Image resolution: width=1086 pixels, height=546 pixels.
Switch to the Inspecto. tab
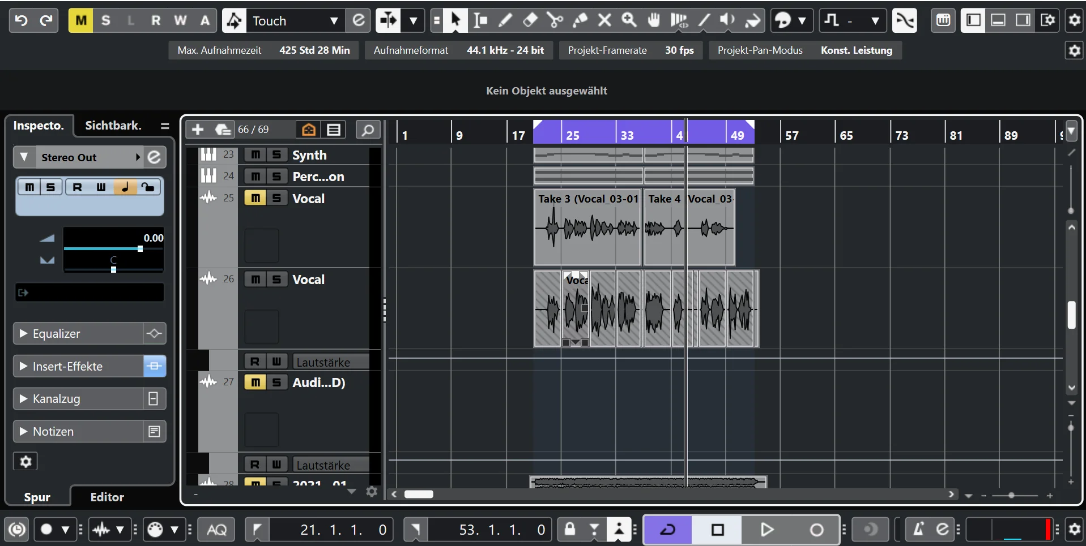[39, 126]
